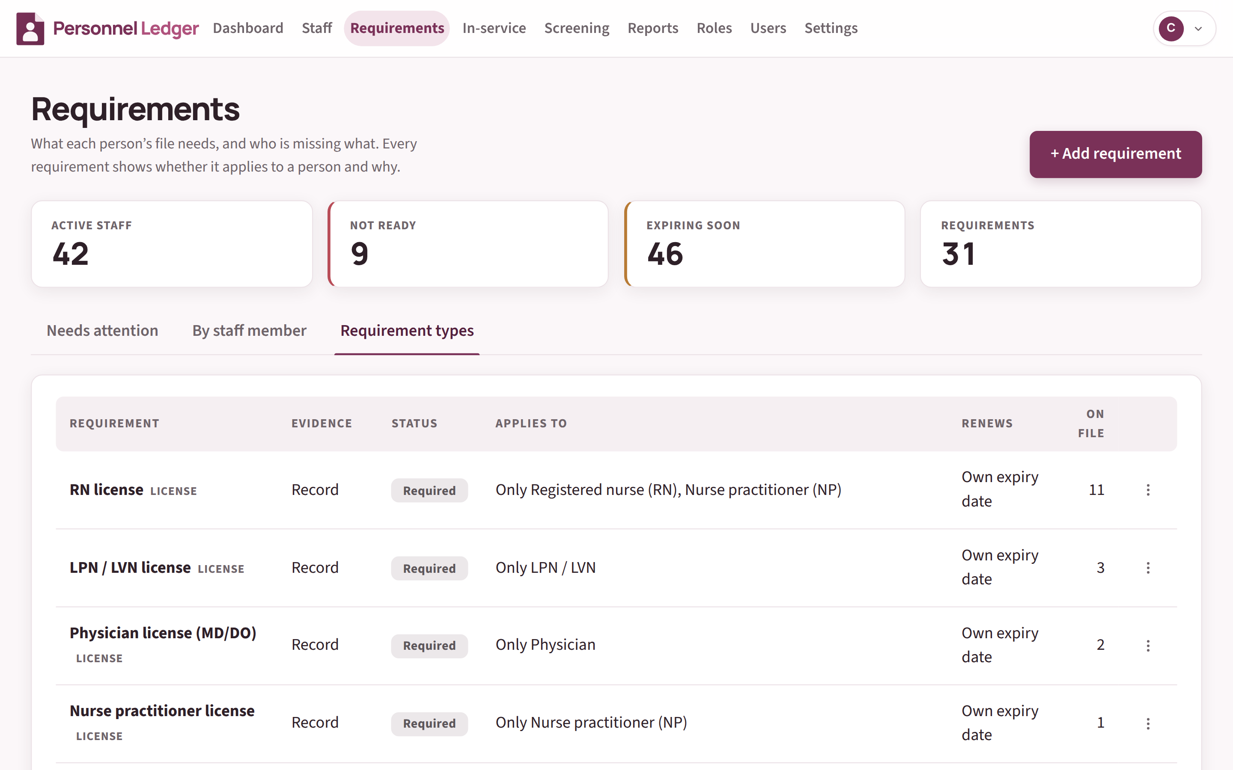Add a new requirement
The image size is (1233, 770).
tap(1115, 154)
